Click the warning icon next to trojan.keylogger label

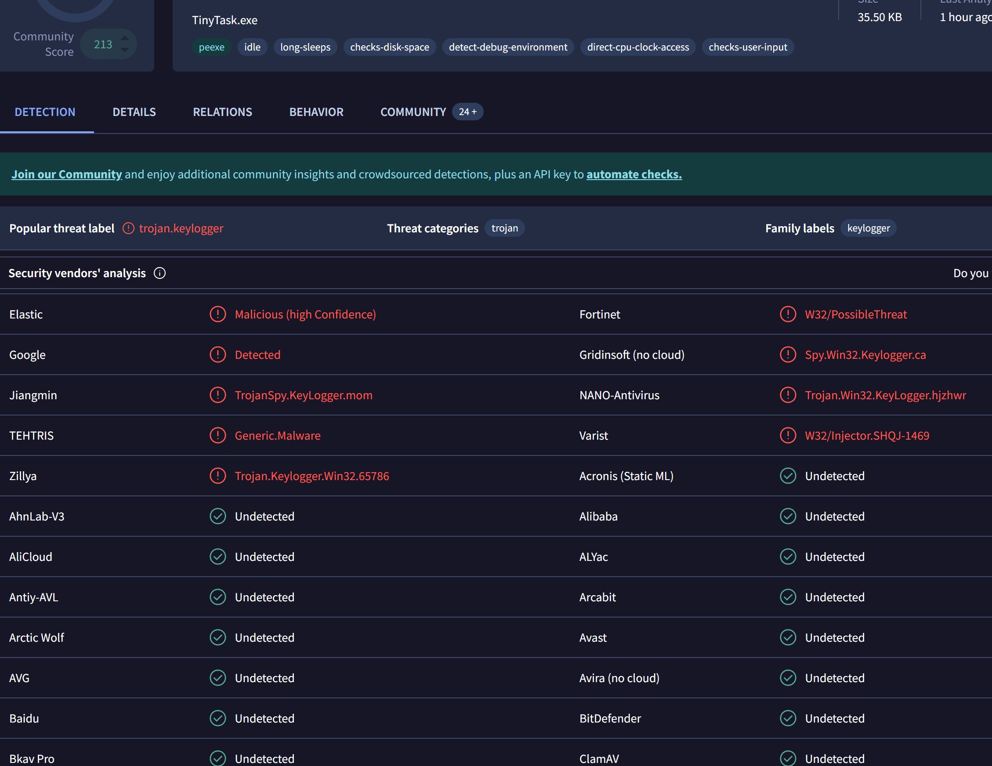(129, 228)
